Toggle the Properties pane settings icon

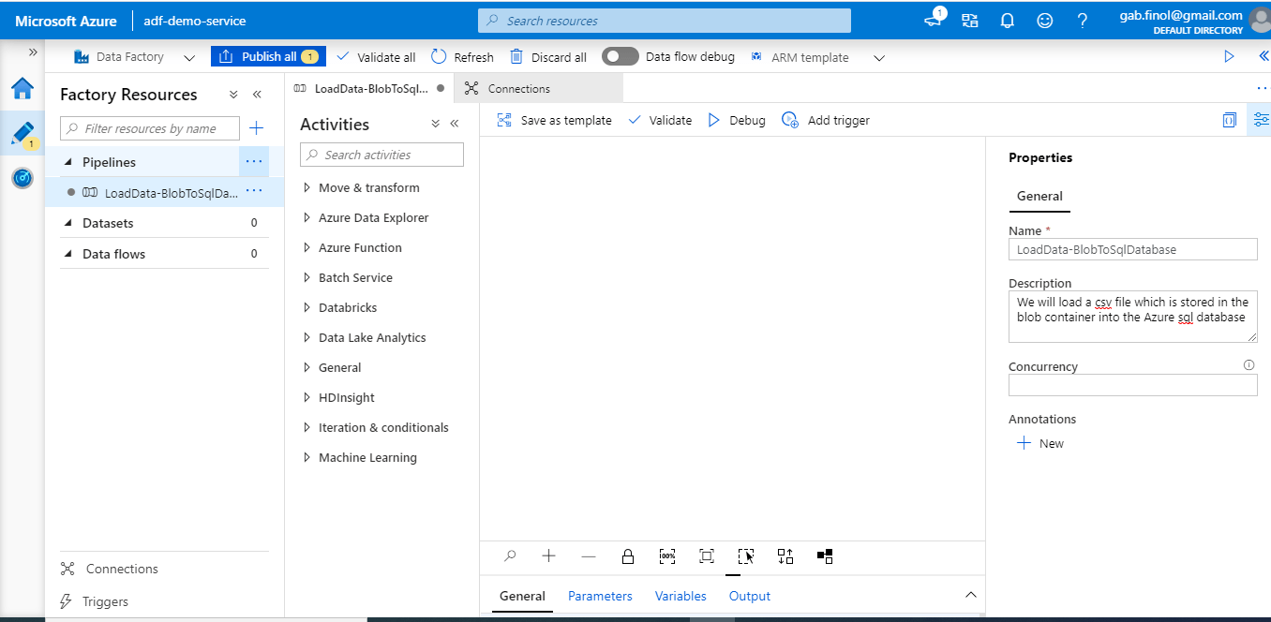coord(1261,120)
